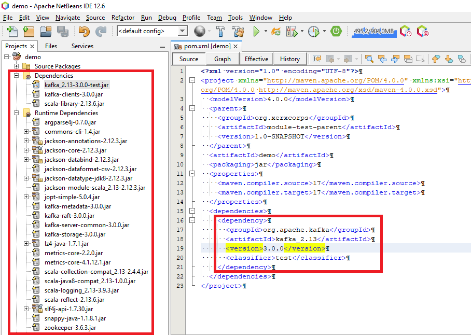Image resolution: width=471 pixels, height=335 pixels.
Task: Click profiler snapshot icon with clock badge
Action: coord(406,31)
